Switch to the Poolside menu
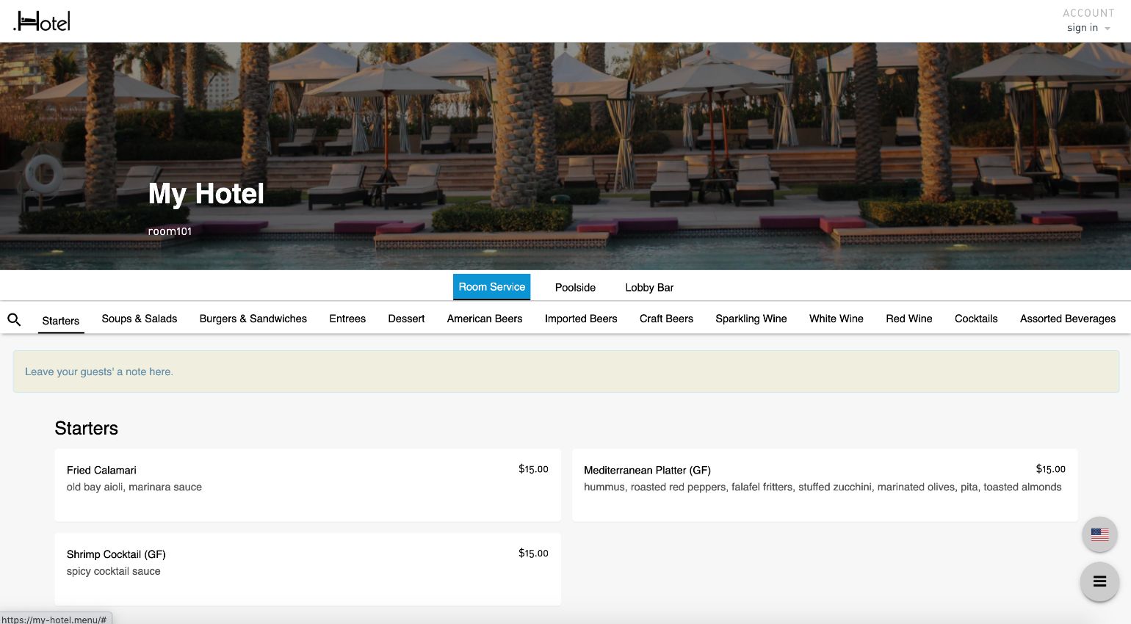 [x=575, y=288]
